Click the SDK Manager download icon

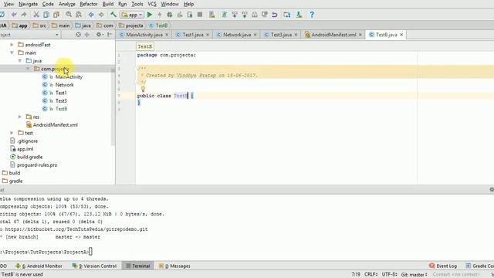[299, 15]
